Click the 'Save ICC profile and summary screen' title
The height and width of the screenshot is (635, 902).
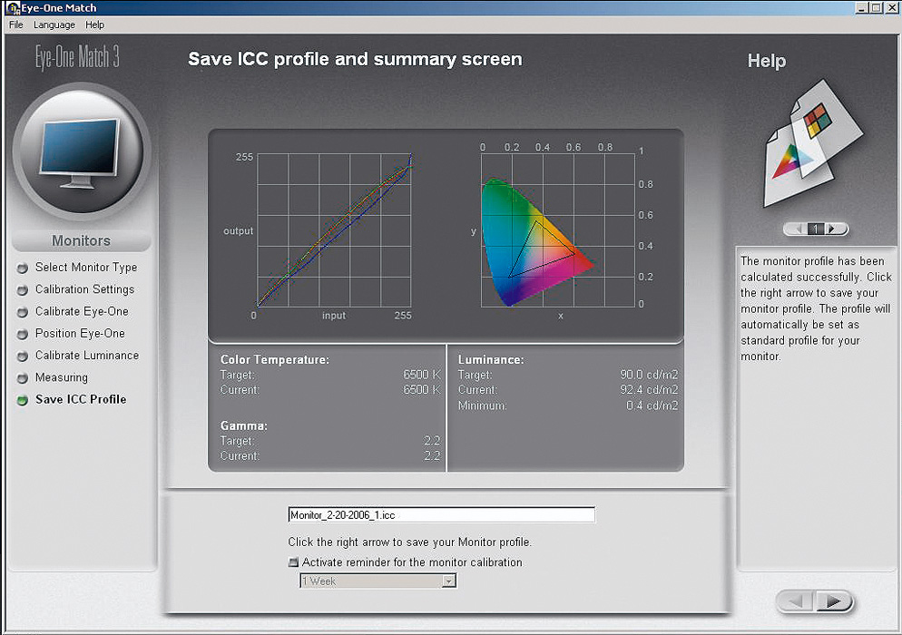(x=355, y=59)
